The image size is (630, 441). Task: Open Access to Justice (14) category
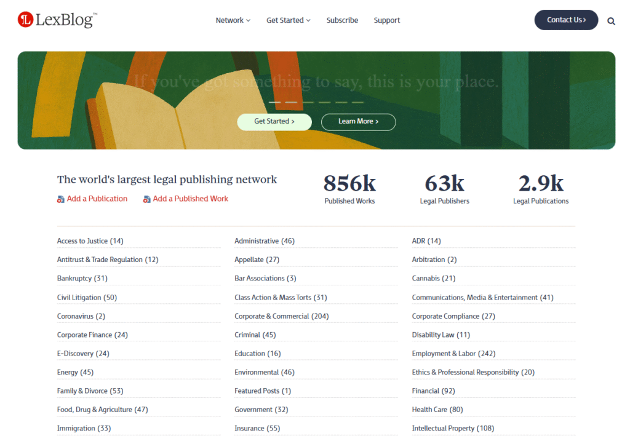click(90, 241)
